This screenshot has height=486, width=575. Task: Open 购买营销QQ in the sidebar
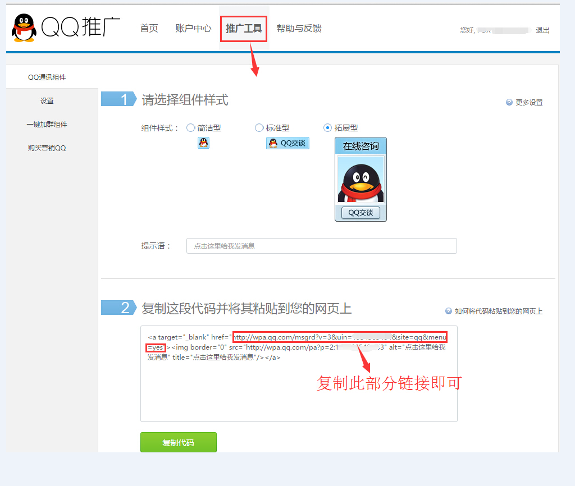(x=47, y=148)
